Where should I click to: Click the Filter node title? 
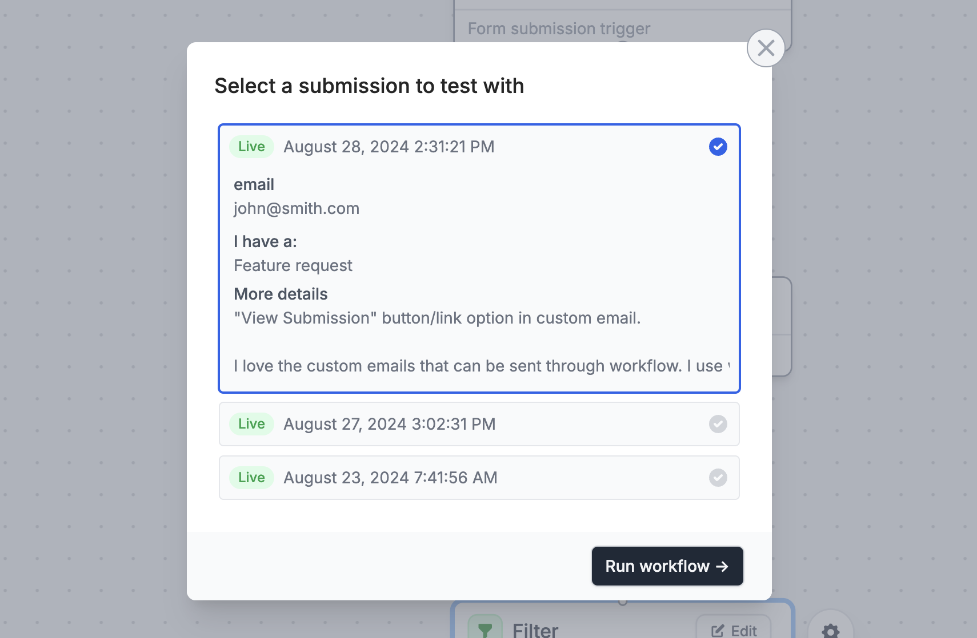pyautogui.click(x=535, y=630)
